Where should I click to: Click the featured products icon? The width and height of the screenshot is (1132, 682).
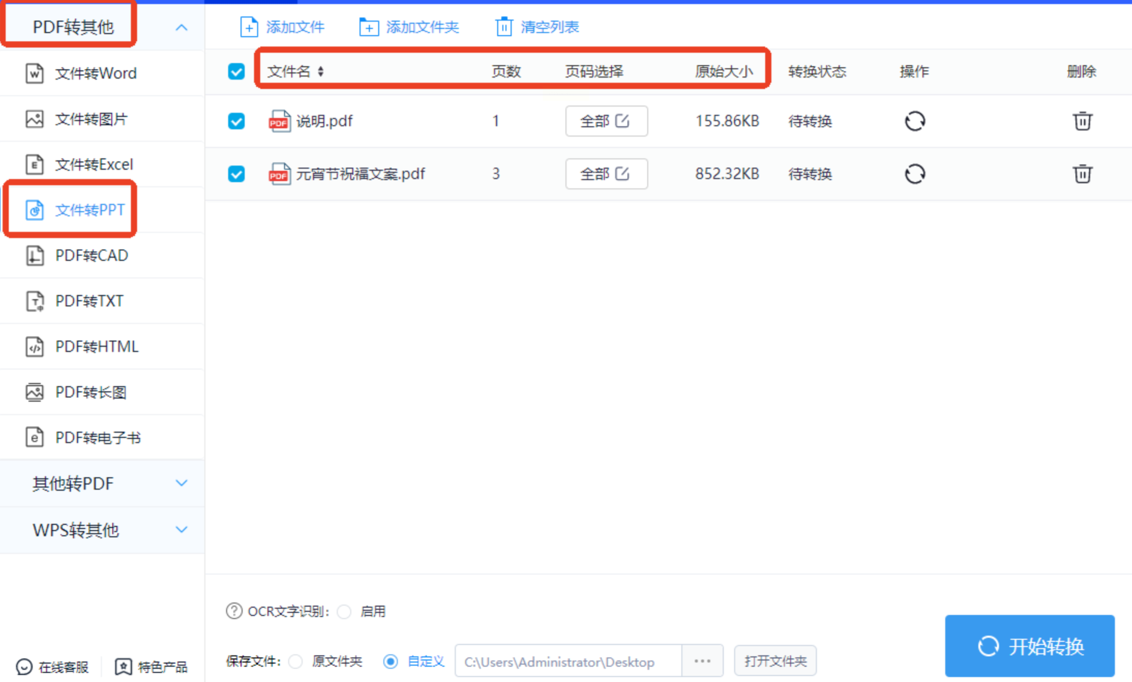pyautogui.click(x=123, y=667)
